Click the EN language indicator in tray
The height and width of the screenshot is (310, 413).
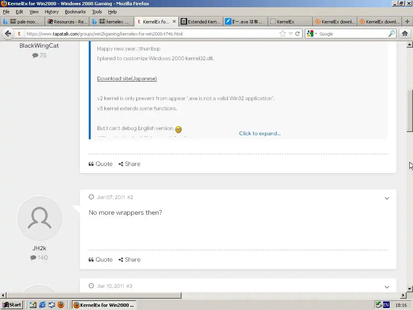coord(386,305)
